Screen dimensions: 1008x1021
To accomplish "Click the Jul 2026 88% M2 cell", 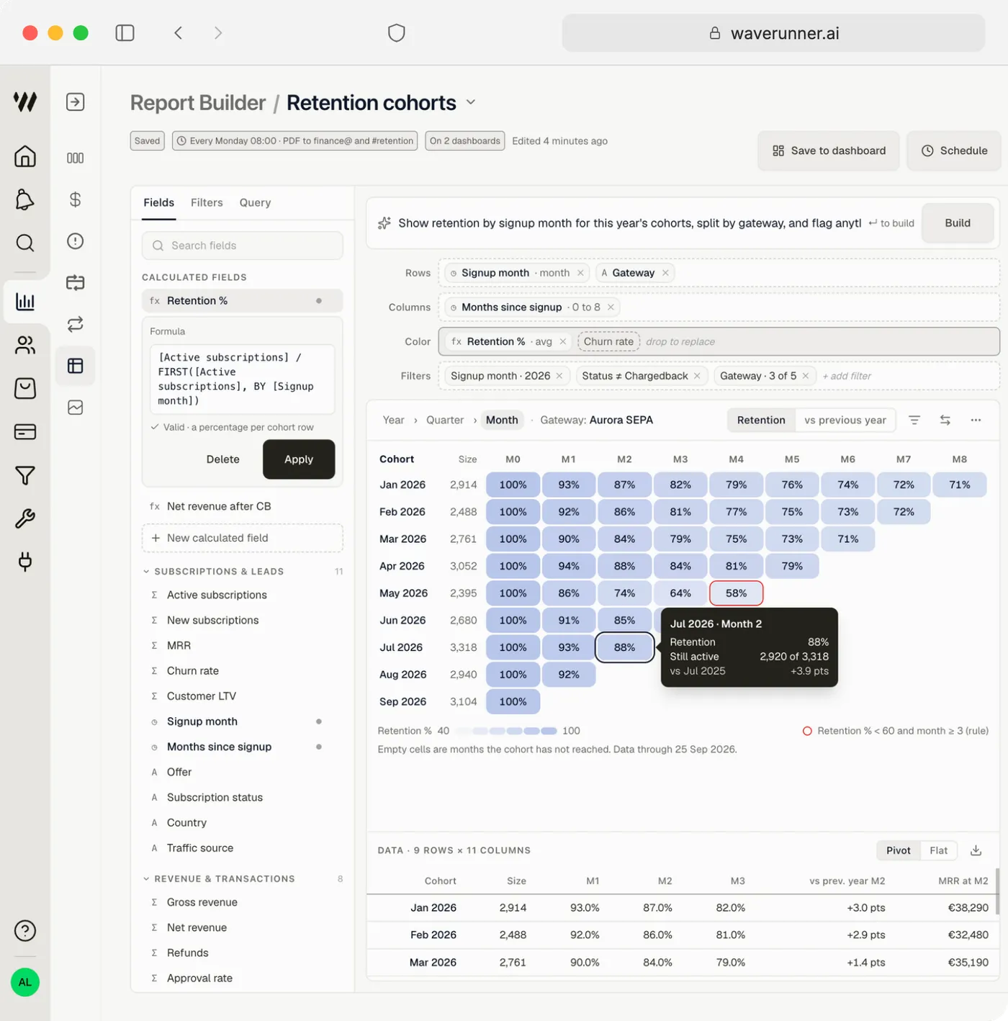I will [624, 647].
